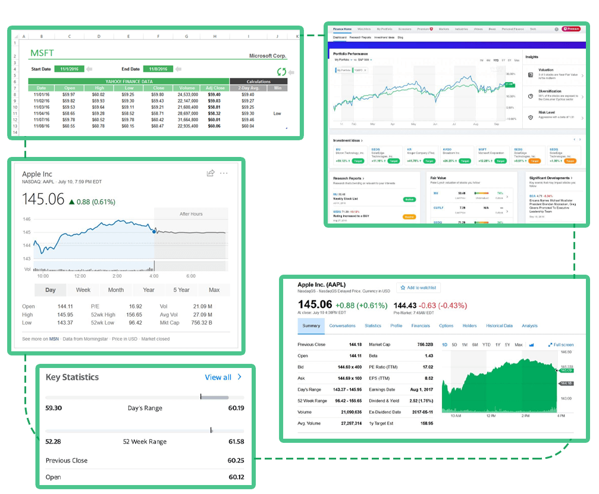Remove the ^GSPC comparison chip
The height and width of the screenshot is (494, 599).
point(365,70)
